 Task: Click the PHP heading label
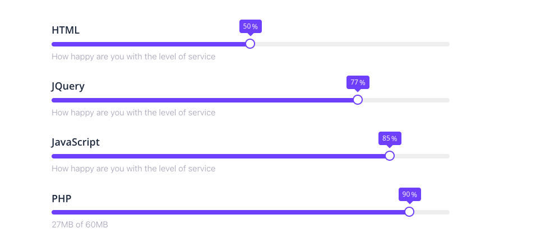point(62,198)
